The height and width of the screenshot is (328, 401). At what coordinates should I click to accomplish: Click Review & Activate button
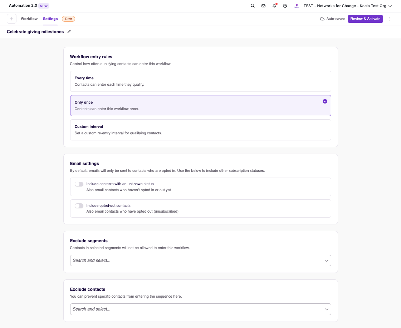[365, 19]
